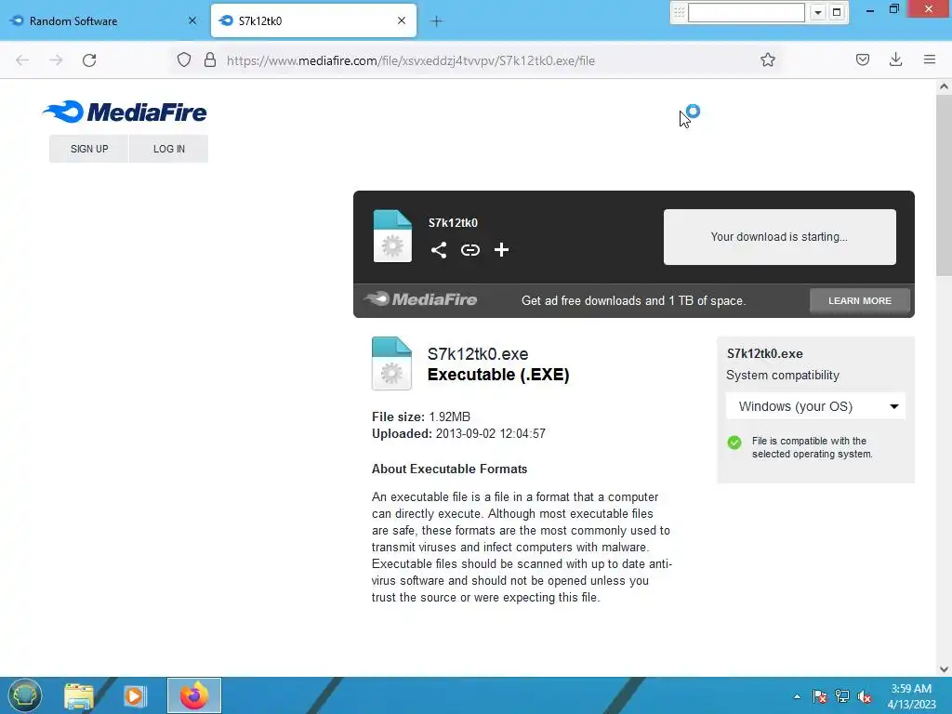Click the floating toolbar square window button
Viewport: 952px width, 714px height.
tap(837, 12)
